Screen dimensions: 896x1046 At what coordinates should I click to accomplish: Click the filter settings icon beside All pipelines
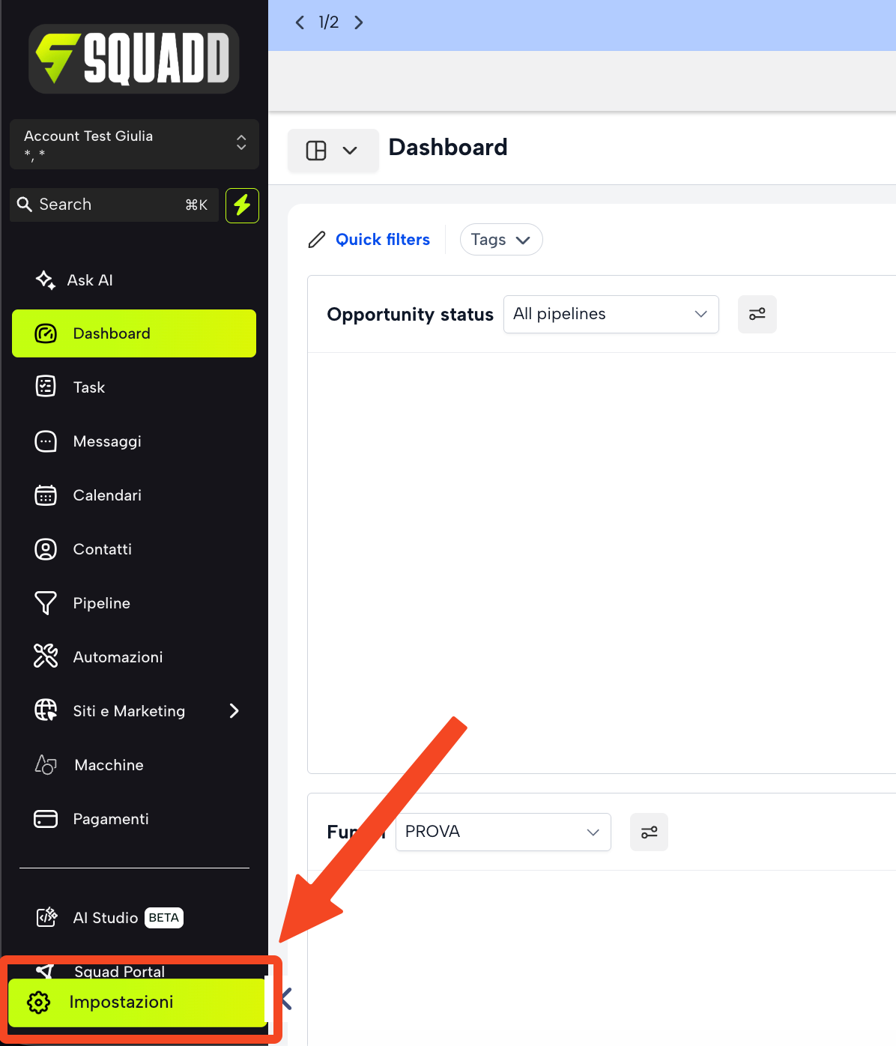[757, 314]
